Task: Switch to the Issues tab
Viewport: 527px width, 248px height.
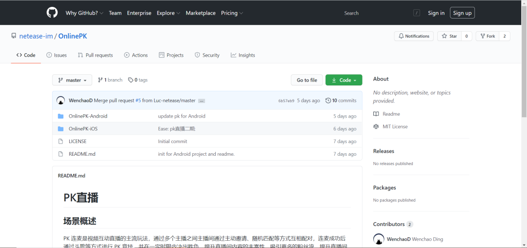Action: click(57, 55)
